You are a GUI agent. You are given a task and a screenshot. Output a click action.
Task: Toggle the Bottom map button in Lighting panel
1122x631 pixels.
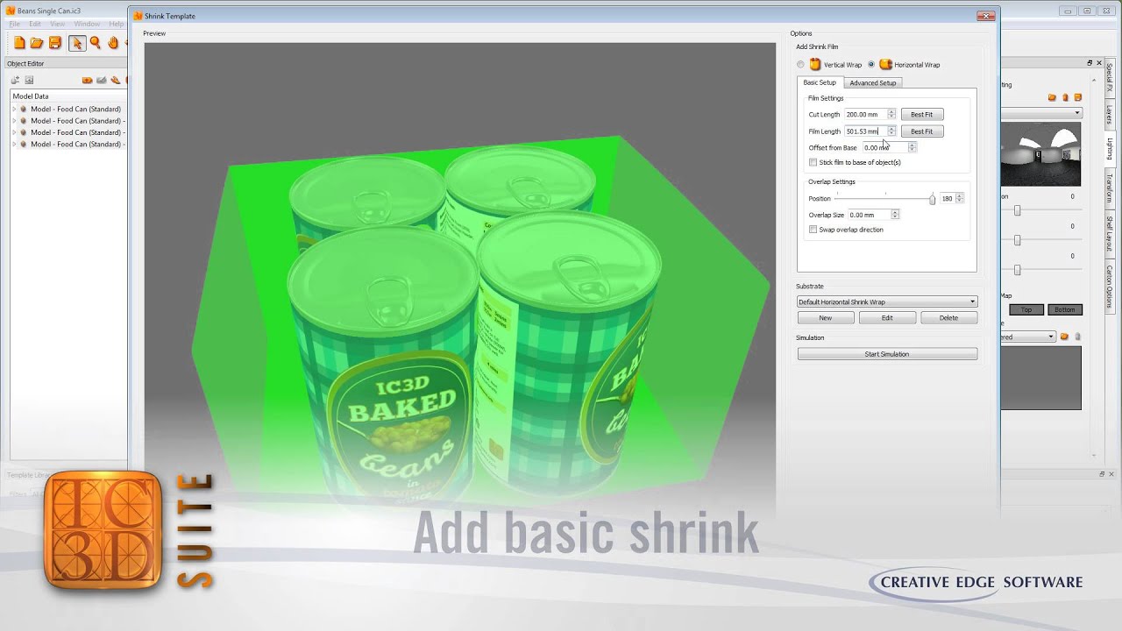click(1065, 309)
